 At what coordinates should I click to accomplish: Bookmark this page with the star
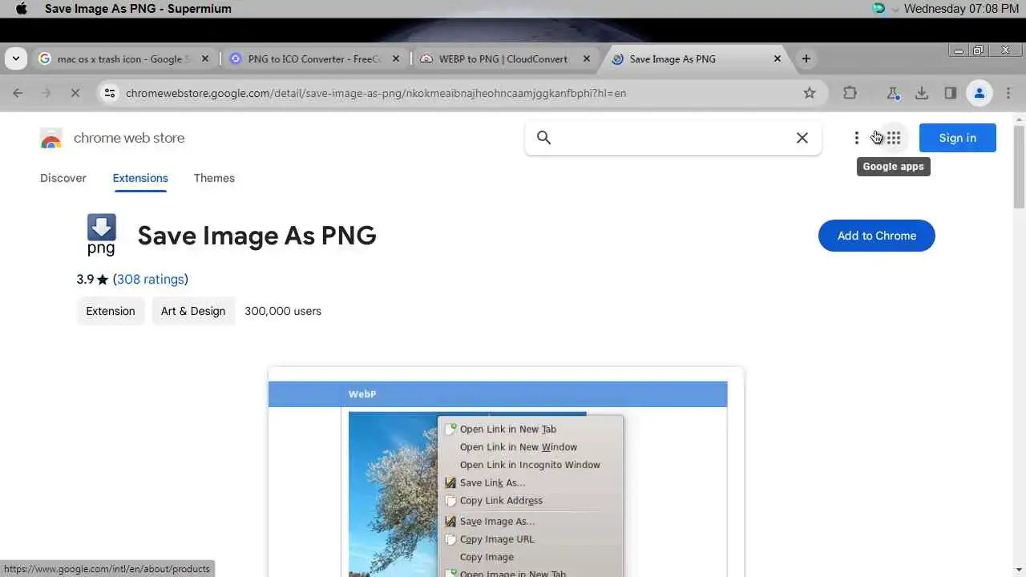[810, 93]
